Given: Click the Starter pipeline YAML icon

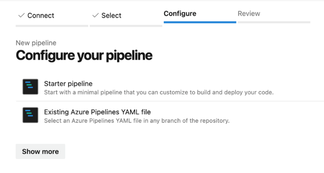Looking at the screenshot, I should pyautogui.click(x=30, y=87).
